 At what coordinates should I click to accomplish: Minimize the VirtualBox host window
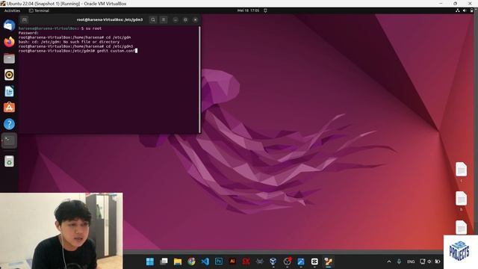point(441,3)
